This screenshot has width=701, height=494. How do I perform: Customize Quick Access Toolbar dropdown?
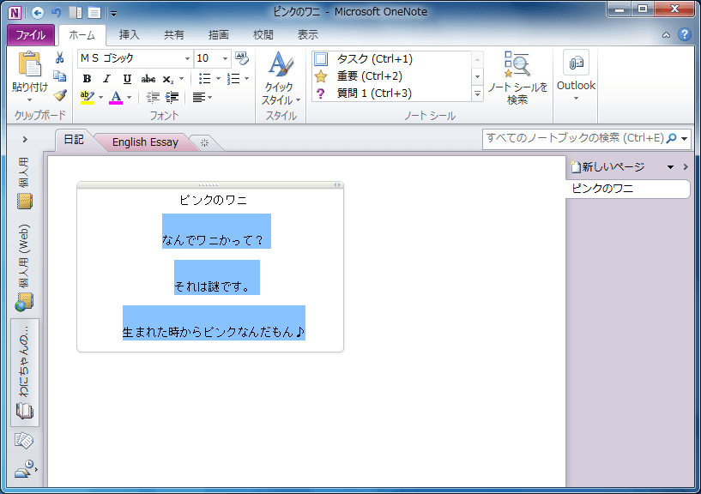click(113, 14)
